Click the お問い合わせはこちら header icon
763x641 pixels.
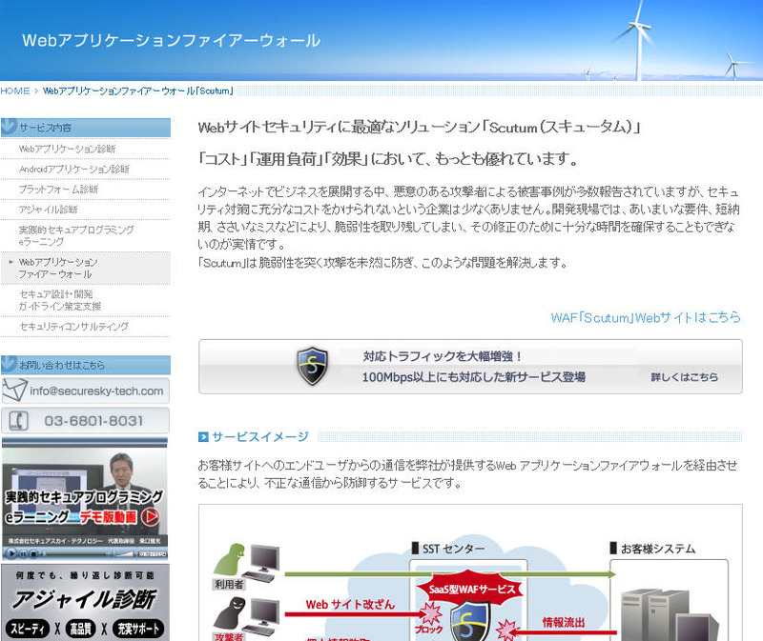point(10,364)
